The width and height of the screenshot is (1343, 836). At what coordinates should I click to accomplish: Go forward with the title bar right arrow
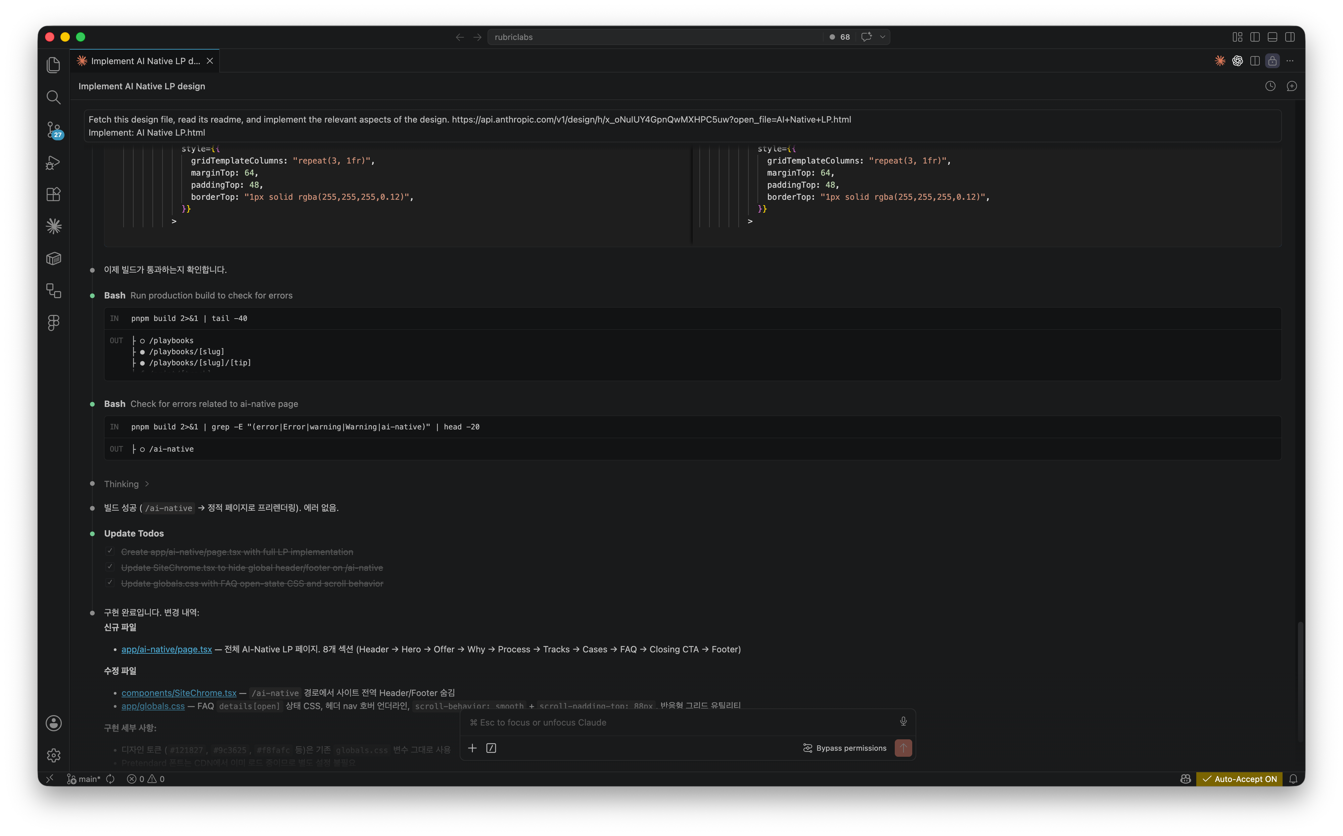477,37
